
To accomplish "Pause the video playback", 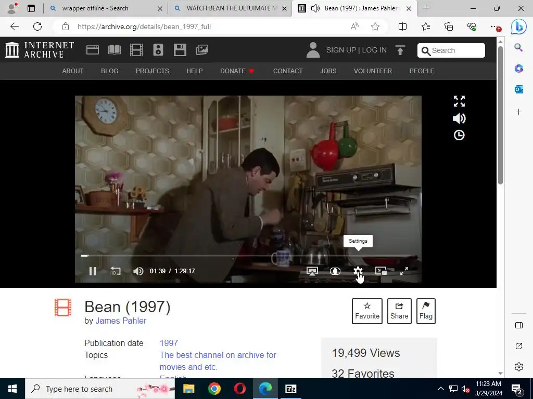I will click(93, 271).
